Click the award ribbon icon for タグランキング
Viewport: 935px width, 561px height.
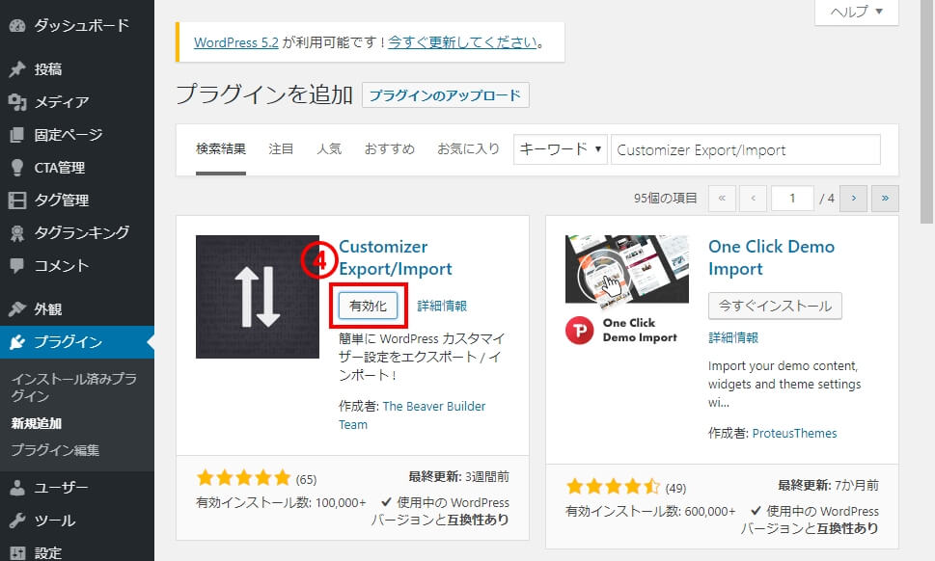(x=17, y=233)
